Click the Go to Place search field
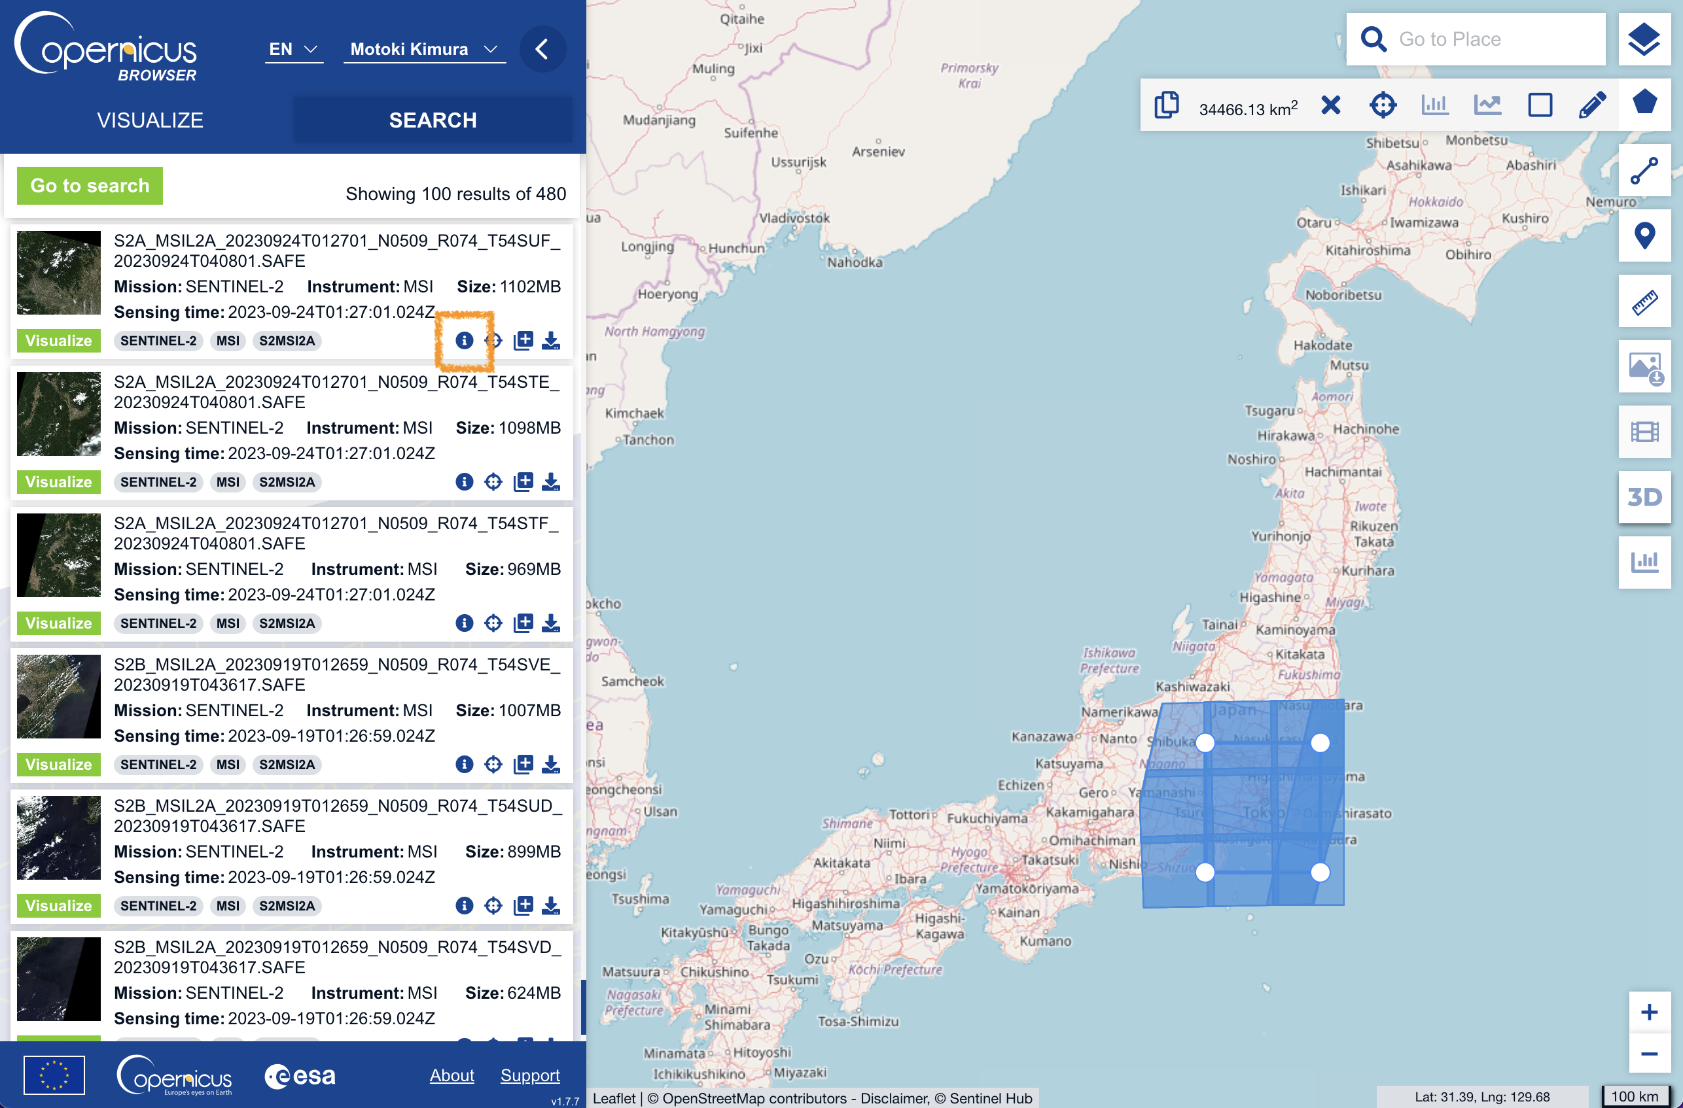Image resolution: width=1683 pixels, height=1108 pixels. pos(1492,39)
